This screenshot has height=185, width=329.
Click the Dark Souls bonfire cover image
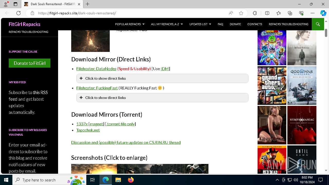[x=90, y=41]
